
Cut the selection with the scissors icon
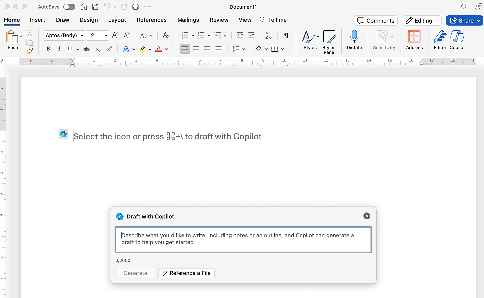click(29, 33)
